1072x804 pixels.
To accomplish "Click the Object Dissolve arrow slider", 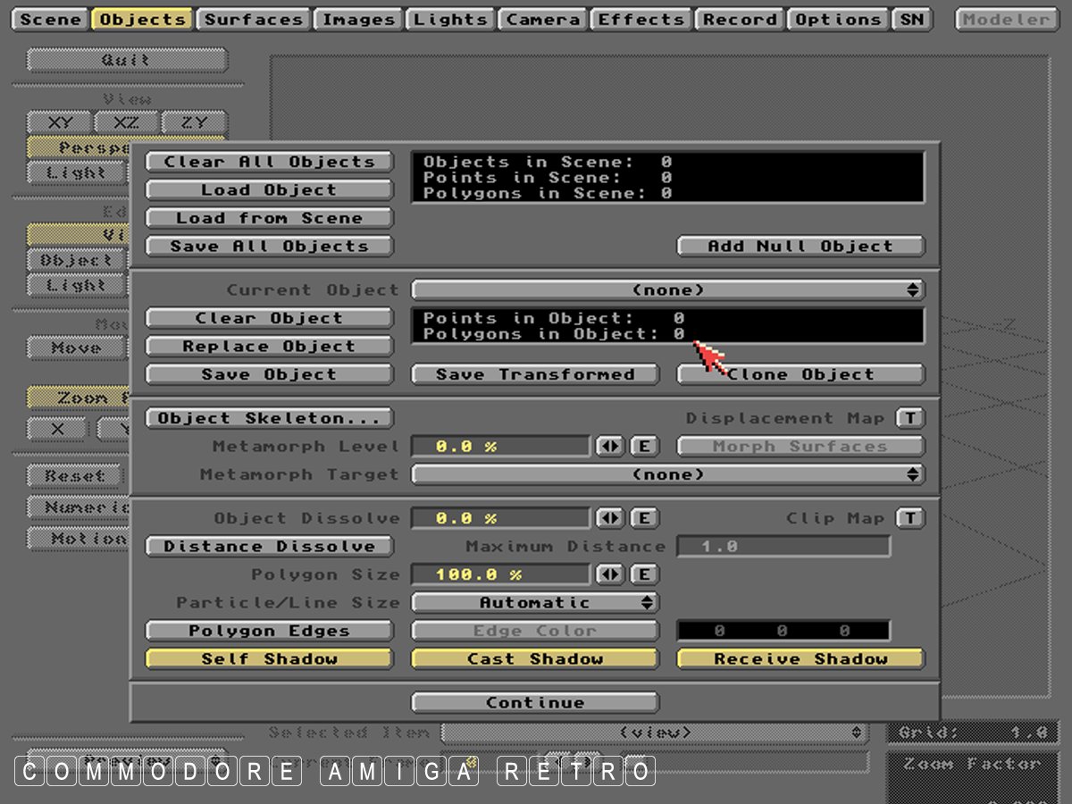I will [x=611, y=518].
